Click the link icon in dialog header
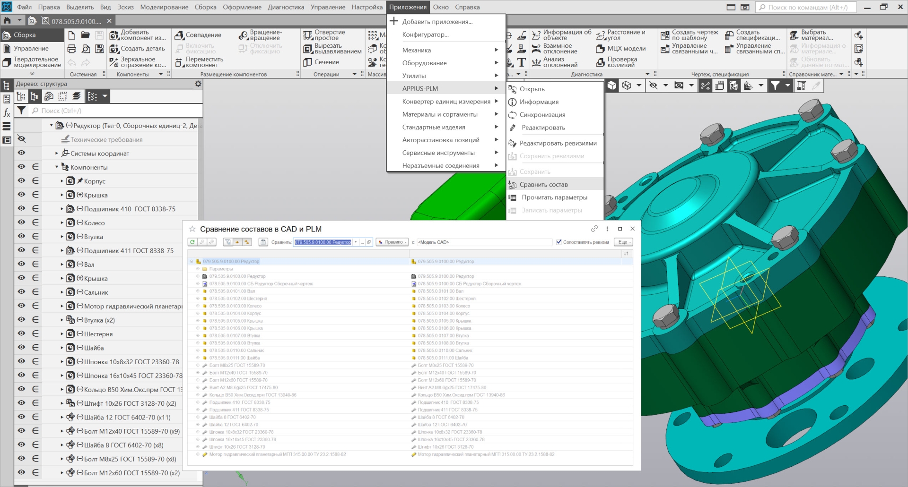The height and width of the screenshot is (487, 908). 594,229
